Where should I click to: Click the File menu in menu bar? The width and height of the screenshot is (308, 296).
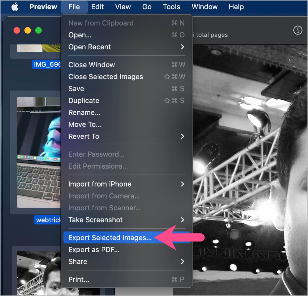pos(74,7)
